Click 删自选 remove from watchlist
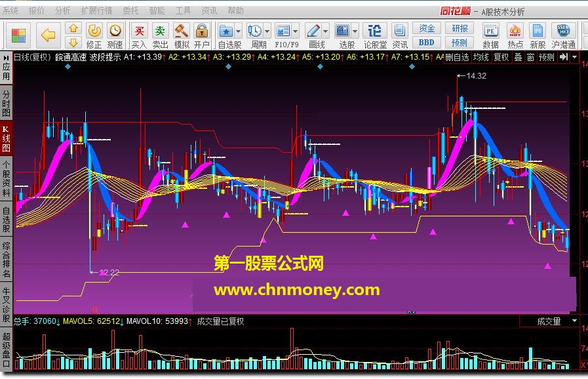 click(457, 57)
